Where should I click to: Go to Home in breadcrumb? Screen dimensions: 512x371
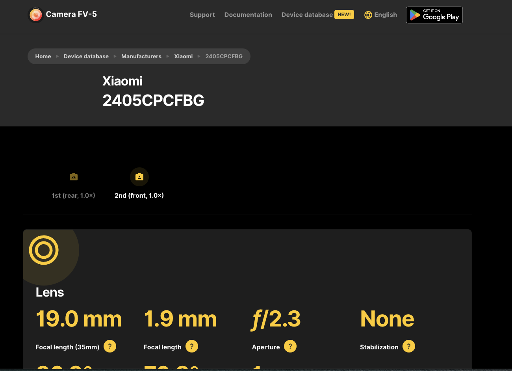pyautogui.click(x=43, y=56)
